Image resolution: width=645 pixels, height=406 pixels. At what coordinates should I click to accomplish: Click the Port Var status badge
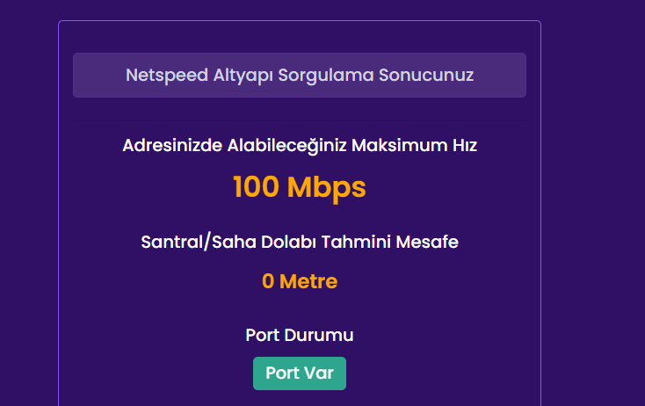coord(300,373)
